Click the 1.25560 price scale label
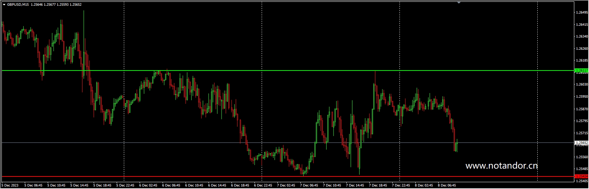The width and height of the screenshot is (589, 189). [582, 157]
